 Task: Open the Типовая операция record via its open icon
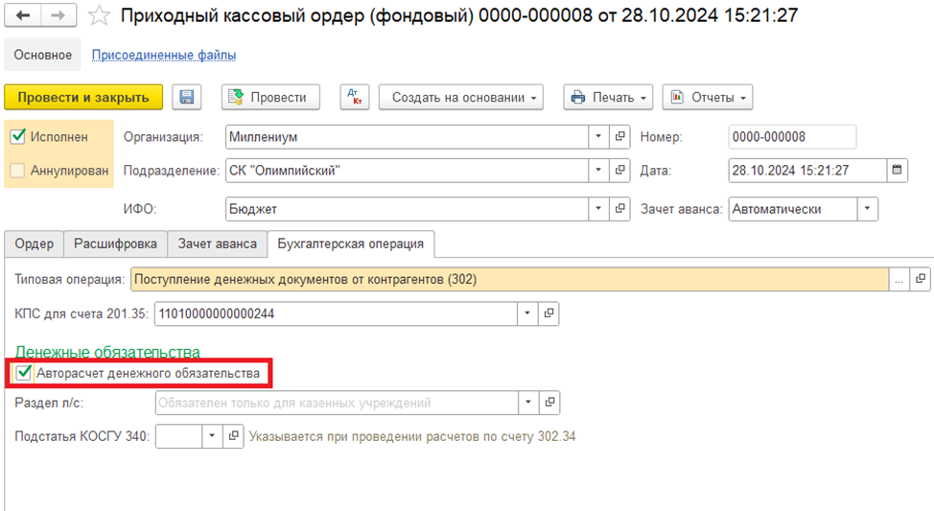921,279
